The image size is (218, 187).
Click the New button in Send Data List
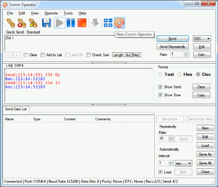[x=205, y=128]
